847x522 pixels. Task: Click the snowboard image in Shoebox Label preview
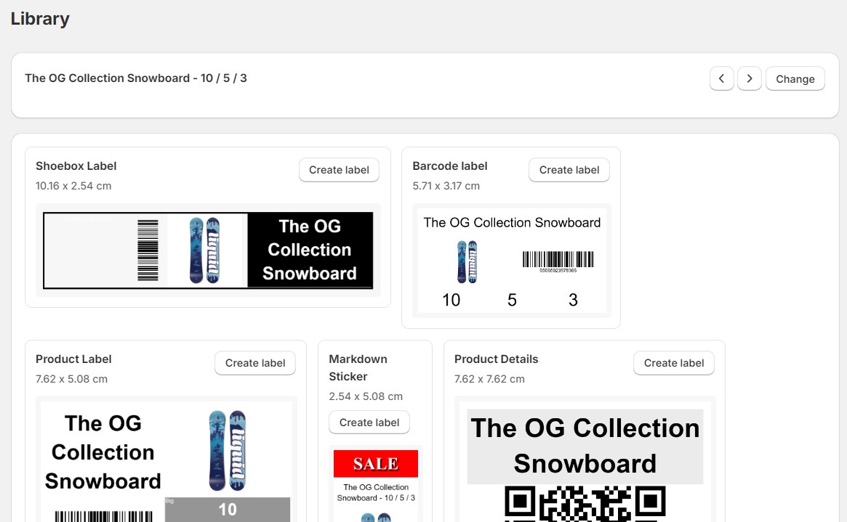tap(205, 250)
